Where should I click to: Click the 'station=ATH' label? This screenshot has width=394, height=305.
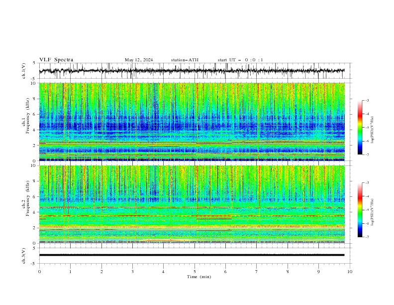pos(185,60)
